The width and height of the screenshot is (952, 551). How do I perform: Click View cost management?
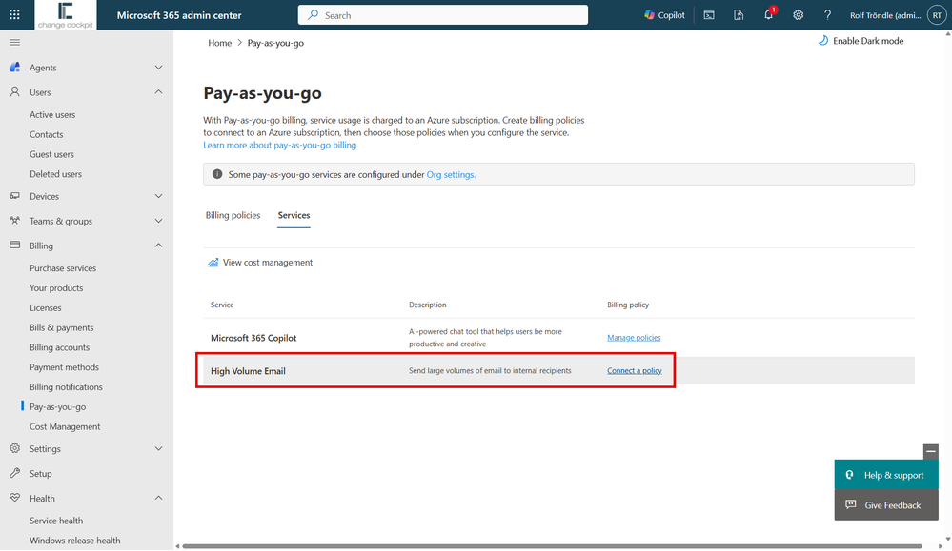click(260, 263)
